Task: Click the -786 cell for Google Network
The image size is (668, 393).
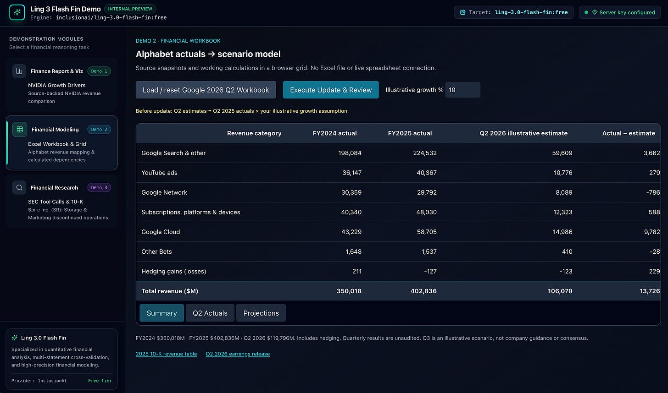Action: coord(653,192)
